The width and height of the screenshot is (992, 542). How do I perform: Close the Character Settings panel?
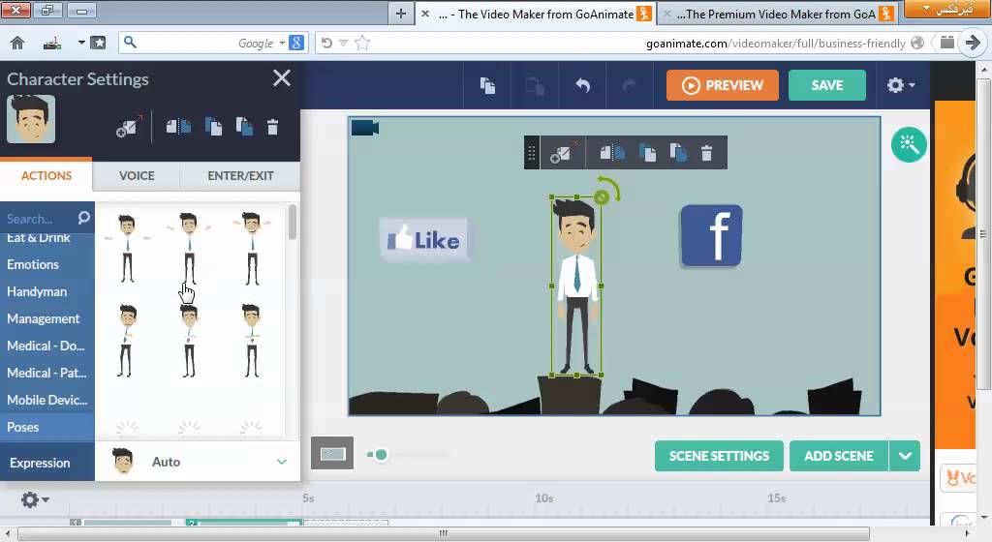(x=282, y=77)
